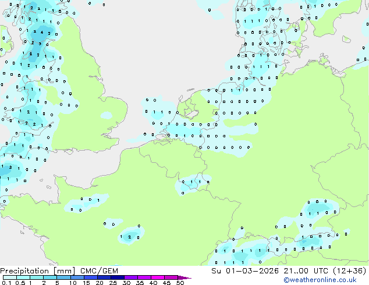The width and height of the screenshot is (369, 285).
Task: Click the '0.1' legend scale label
Action: (x=6, y=283)
